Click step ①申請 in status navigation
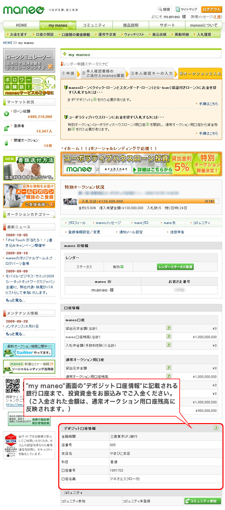The width and height of the screenshot is (225, 510). 68,73
